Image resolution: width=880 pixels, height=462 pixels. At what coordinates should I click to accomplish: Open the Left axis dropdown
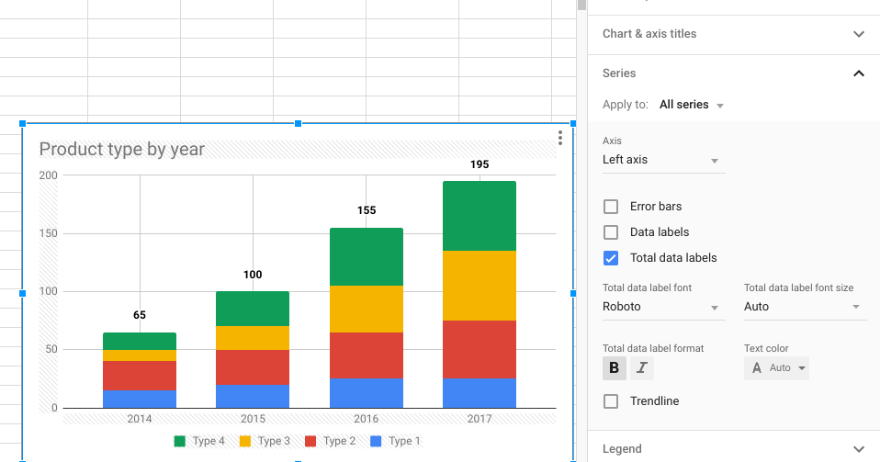662,161
